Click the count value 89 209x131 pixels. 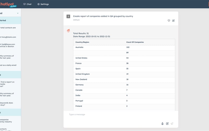pos(127,53)
